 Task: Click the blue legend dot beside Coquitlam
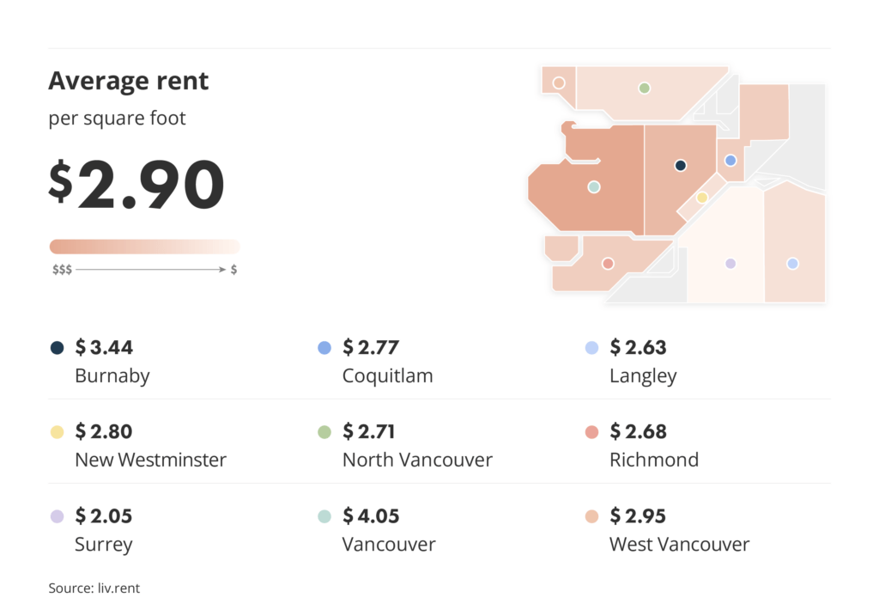tap(324, 348)
